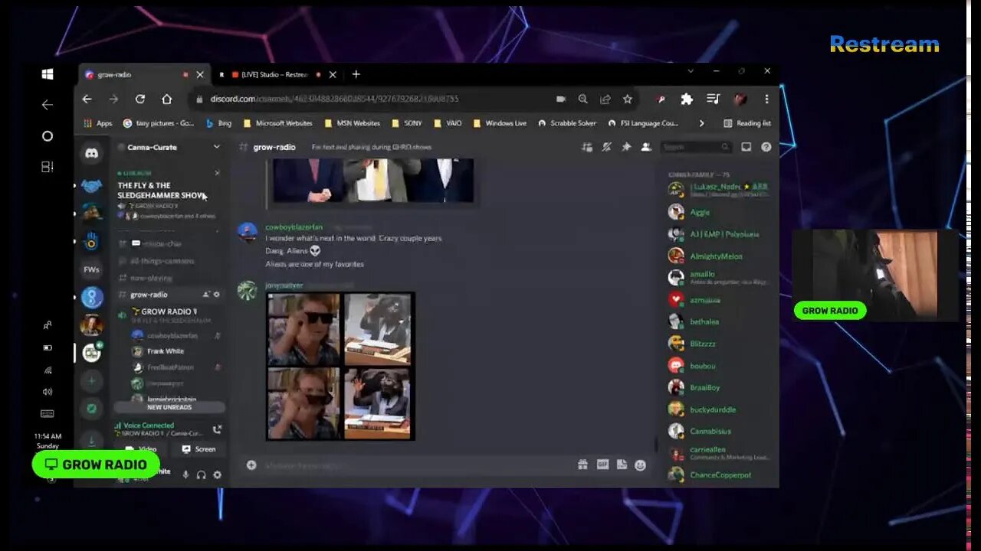
Task: Click Frank White in voice channel
Action: (166, 351)
